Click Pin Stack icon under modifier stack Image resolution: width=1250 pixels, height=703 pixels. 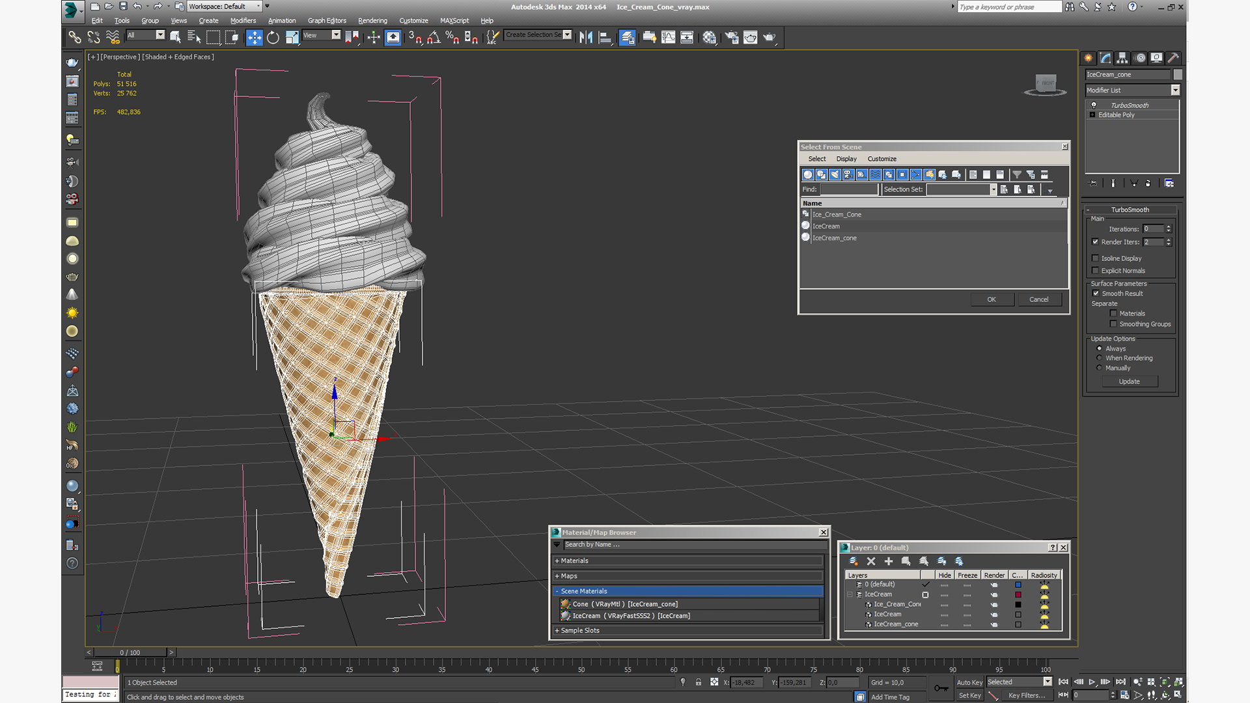tap(1093, 184)
